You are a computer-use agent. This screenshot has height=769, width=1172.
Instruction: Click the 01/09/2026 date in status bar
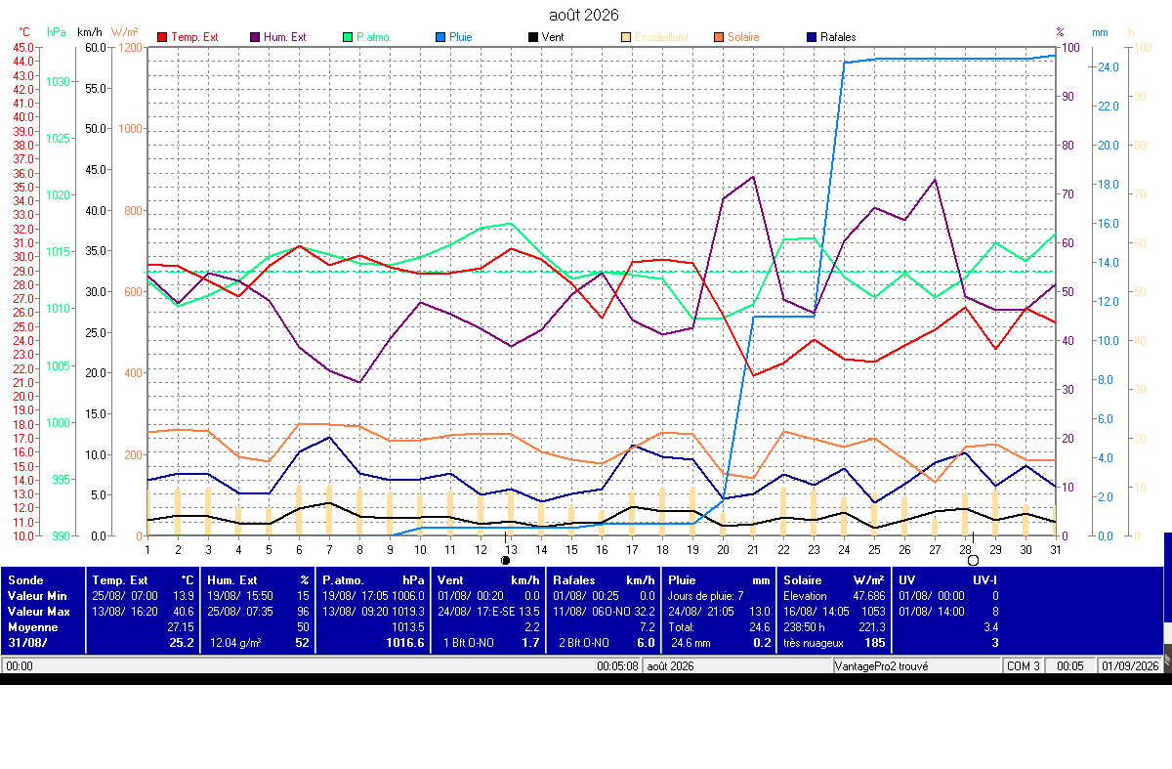[1130, 665]
